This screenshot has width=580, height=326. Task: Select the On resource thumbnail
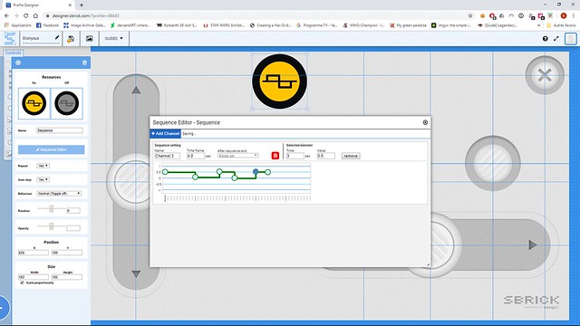pos(34,103)
